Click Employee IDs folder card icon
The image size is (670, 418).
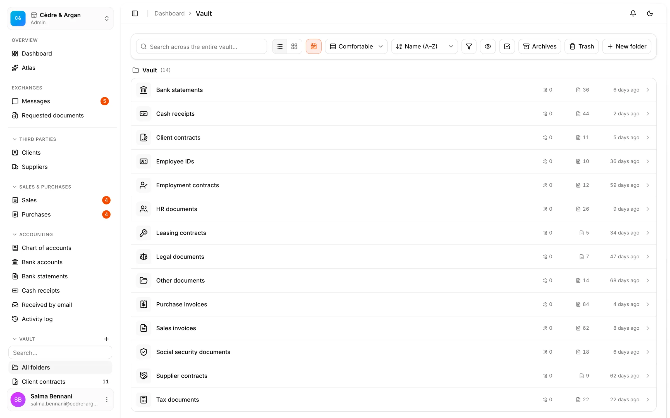pyautogui.click(x=143, y=161)
